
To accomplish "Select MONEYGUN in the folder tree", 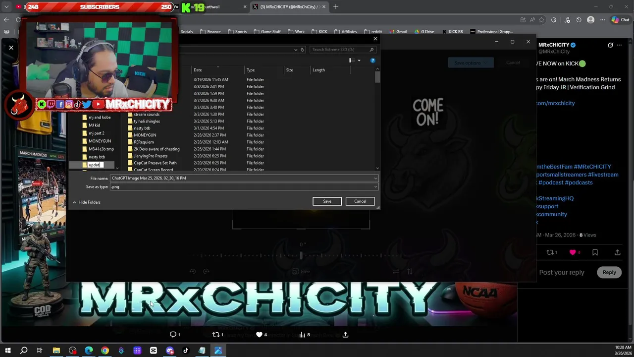I will tap(100, 141).
